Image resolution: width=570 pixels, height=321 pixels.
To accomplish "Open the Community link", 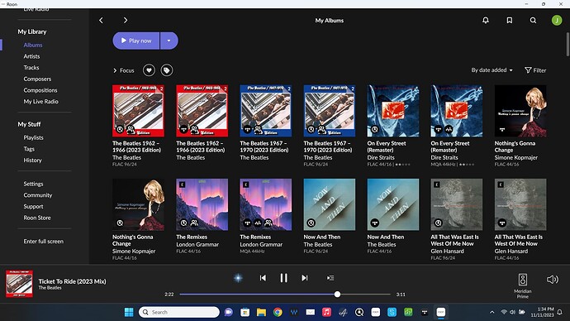I will point(38,195).
